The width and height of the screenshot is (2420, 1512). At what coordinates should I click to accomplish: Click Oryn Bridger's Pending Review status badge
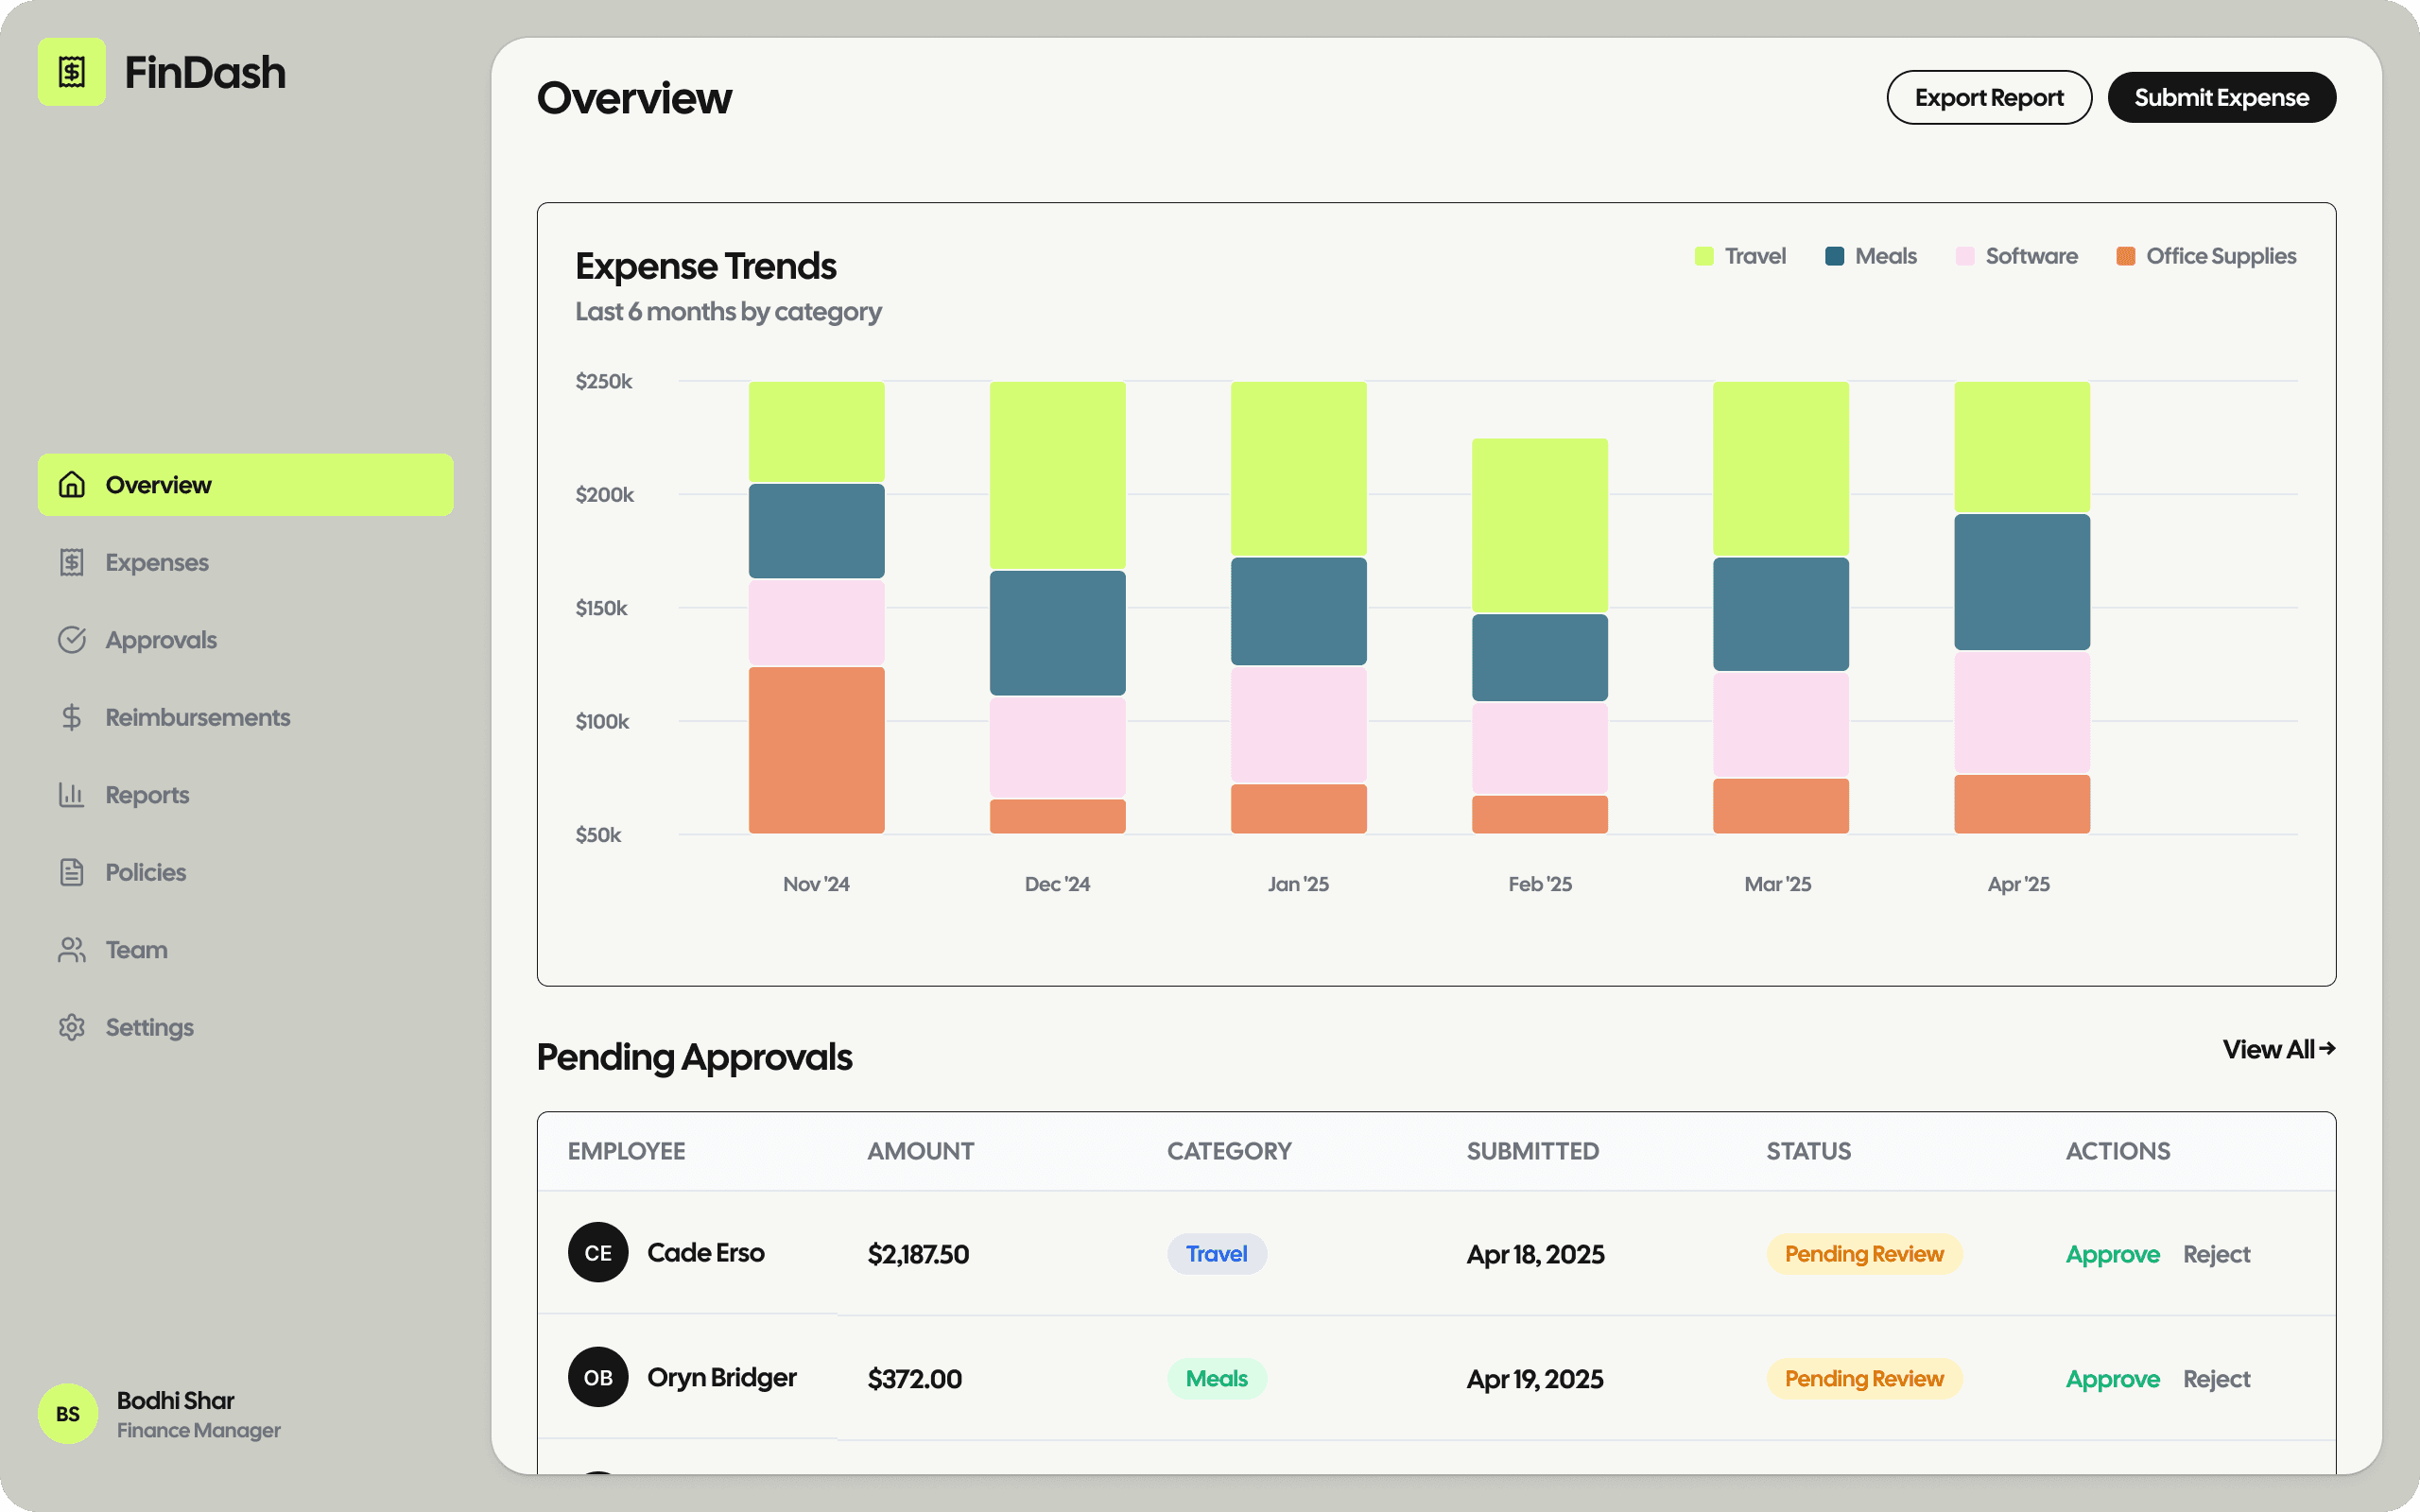click(x=1864, y=1379)
